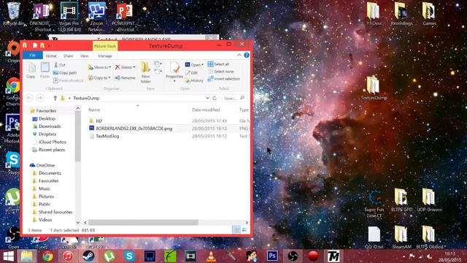The height and width of the screenshot is (263, 467).
Task: Open Pictures under OneDrive
Action: point(46,197)
